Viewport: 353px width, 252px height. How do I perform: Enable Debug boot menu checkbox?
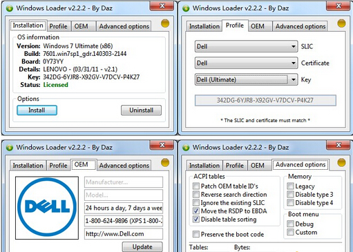[290, 224]
